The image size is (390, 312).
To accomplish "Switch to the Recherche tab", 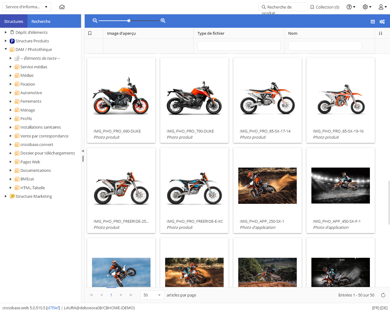I will (x=41, y=21).
